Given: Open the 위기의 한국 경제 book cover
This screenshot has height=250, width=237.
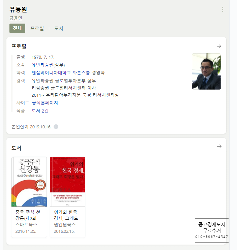Looking at the screenshot, I should coord(68,182).
